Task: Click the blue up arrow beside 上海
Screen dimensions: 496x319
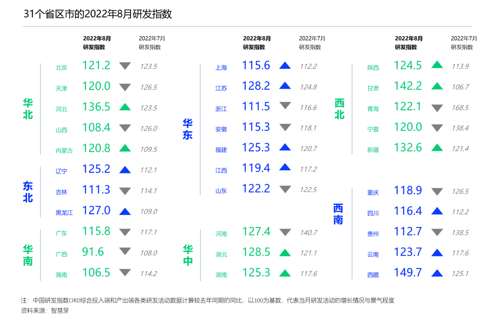Action: 285,65
